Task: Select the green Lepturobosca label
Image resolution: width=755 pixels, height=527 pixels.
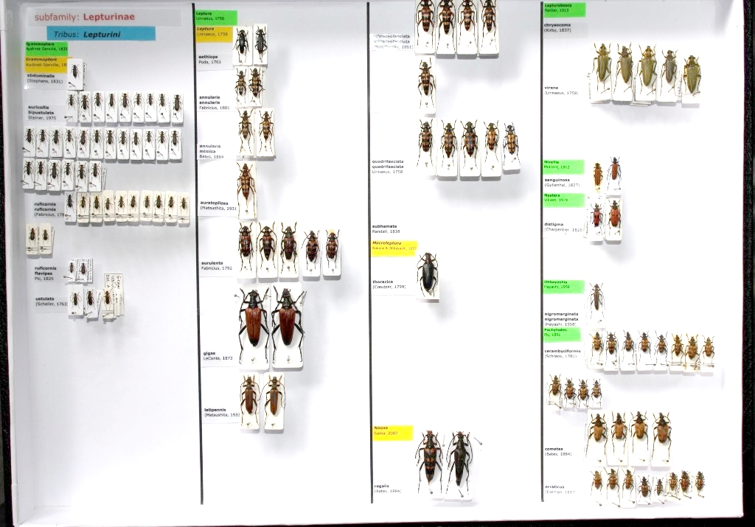Action: 564,10
